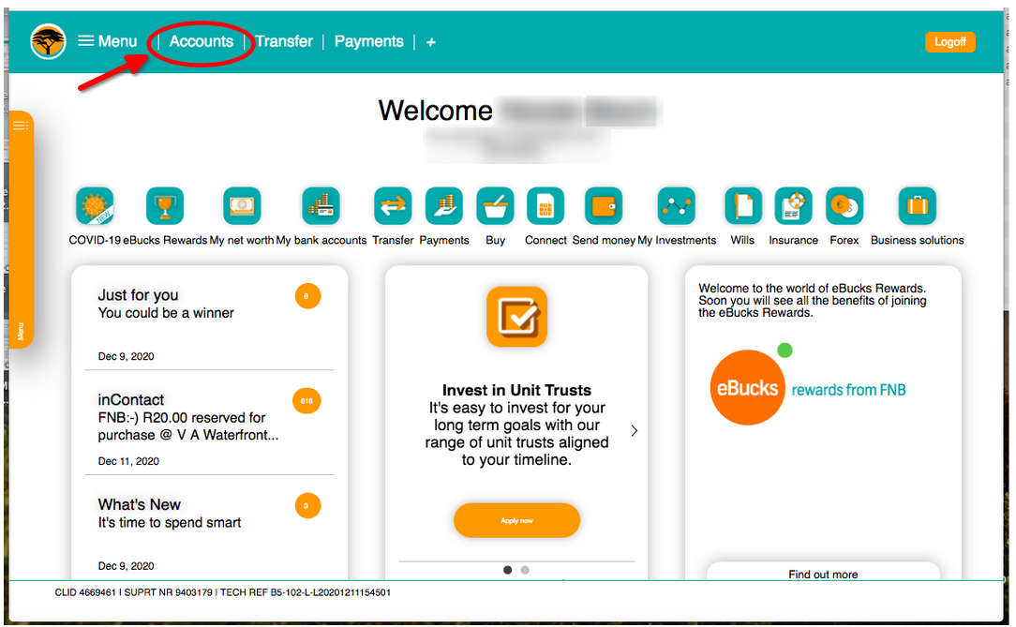
Task: Open eBucks Rewards trophy icon
Action: pos(165,206)
